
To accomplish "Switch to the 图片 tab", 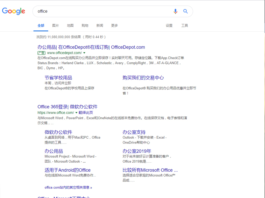I will pyautogui.click(x=55, y=25).
